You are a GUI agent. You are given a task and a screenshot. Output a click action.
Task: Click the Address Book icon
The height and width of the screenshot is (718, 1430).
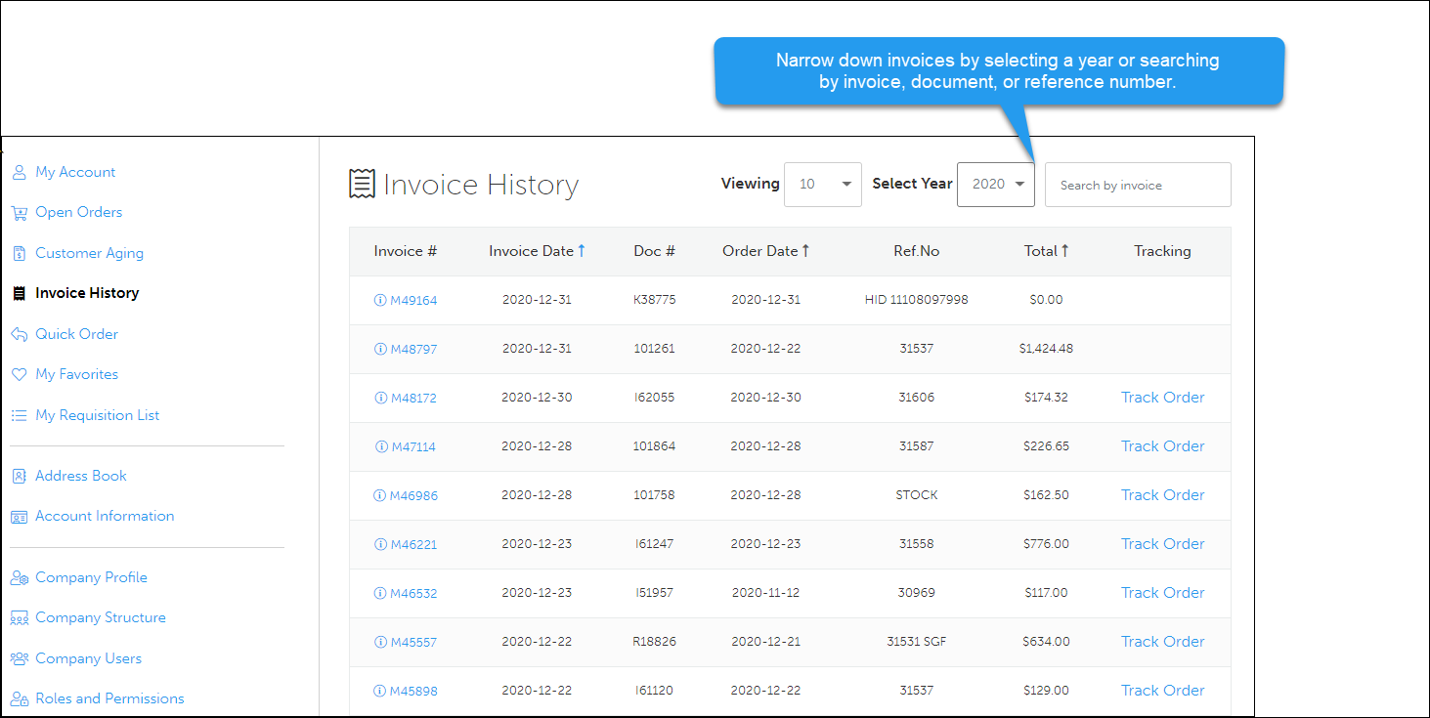[19, 477]
